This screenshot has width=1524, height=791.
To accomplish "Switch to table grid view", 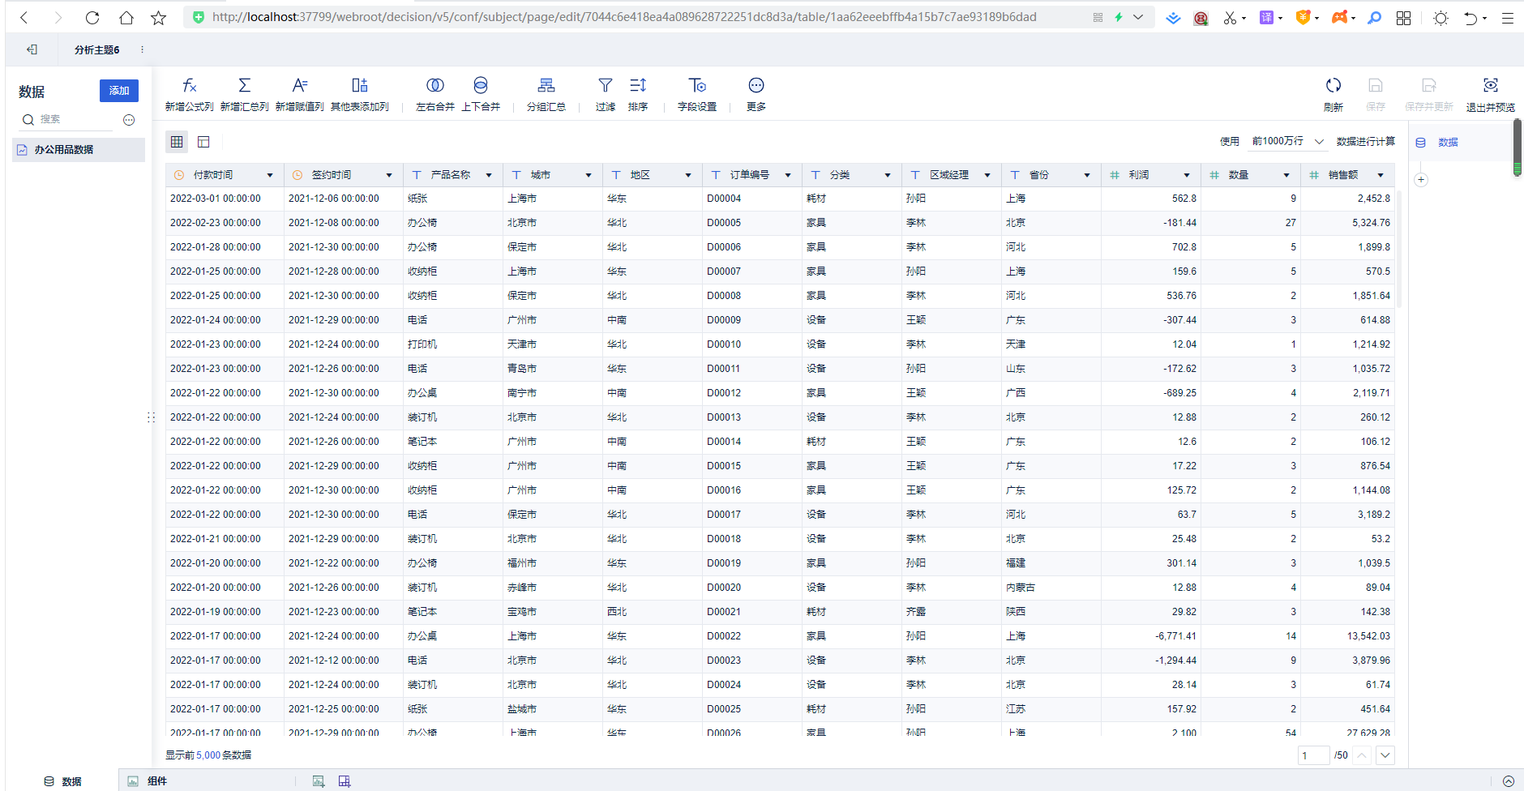I will (x=177, y=142).
